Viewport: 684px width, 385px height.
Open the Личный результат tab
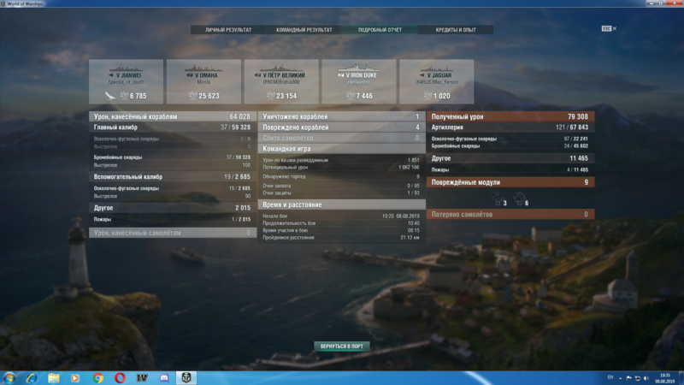[x=228, y=29]
